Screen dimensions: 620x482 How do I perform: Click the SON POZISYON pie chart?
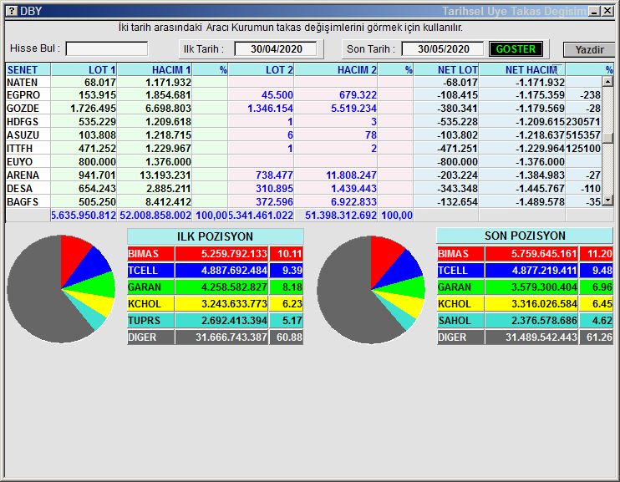(x=371, y=290)
